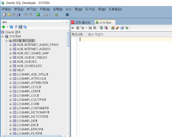
Task: Click the Schema Browser icon
Action: point(25,27)
